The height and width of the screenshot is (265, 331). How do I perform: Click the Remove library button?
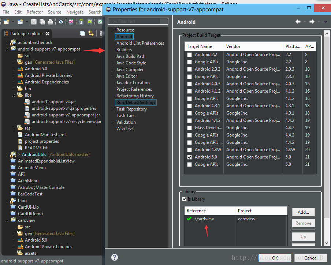click(303, 223)
